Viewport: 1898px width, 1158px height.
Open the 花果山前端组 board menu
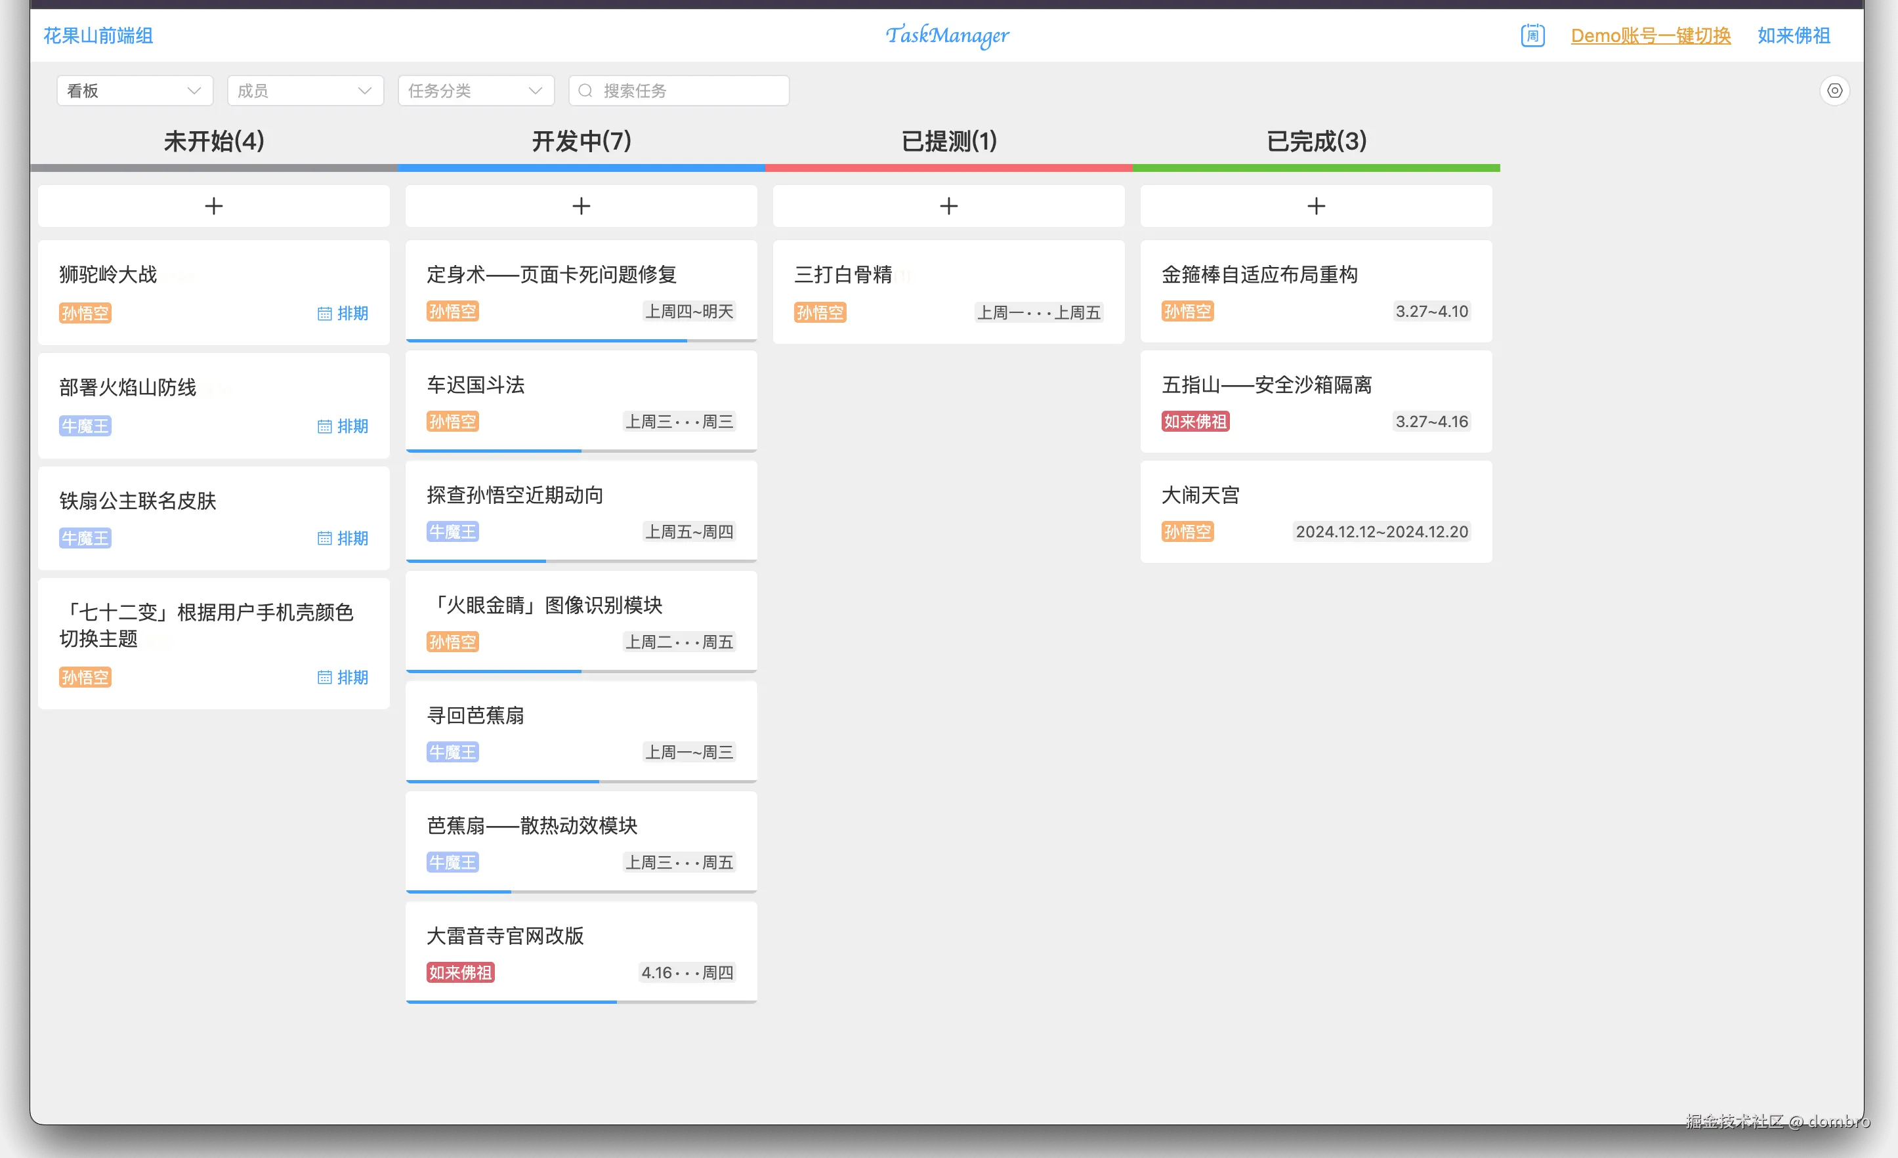(97, 35)
